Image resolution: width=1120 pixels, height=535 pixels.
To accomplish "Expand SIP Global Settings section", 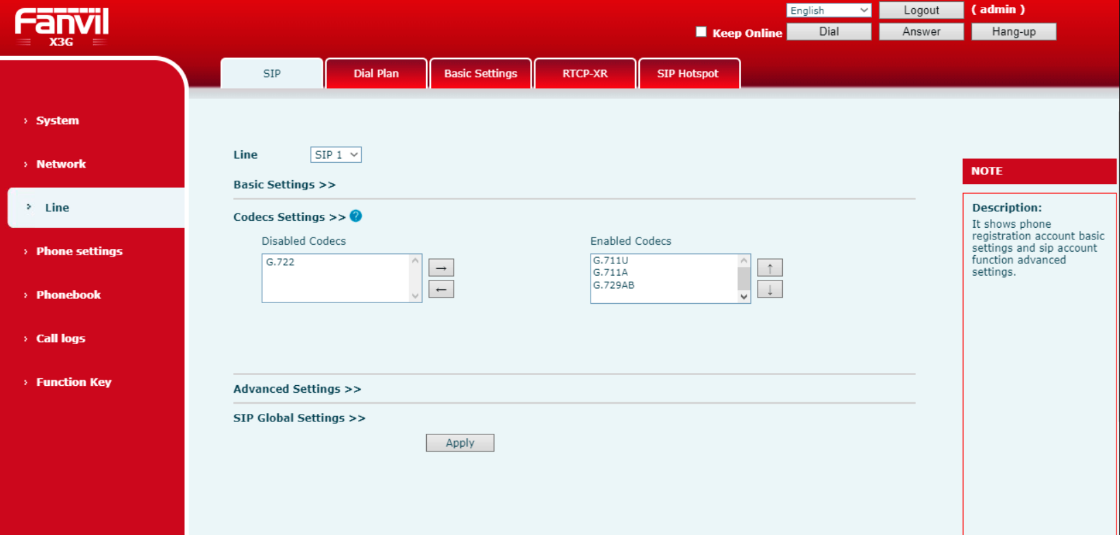I will click(299, 418).
